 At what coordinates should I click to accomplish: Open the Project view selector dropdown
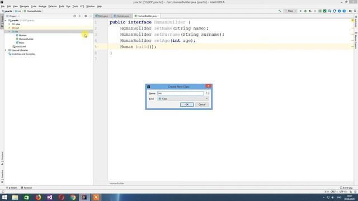tap(13, 16)
